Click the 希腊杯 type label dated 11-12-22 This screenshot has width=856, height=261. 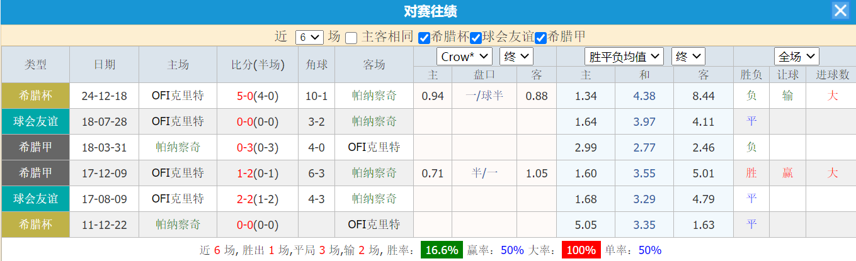[x=35, y=225]
